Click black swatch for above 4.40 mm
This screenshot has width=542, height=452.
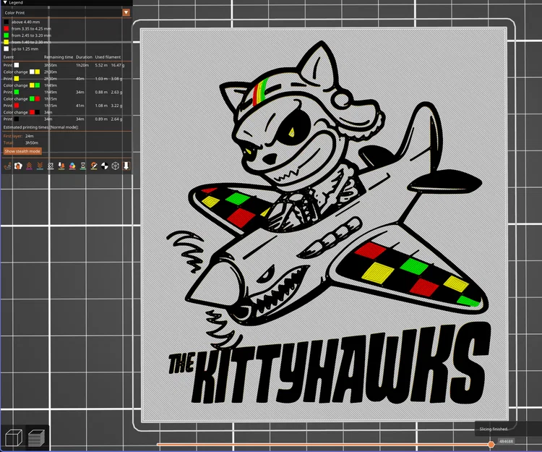[7, 22]
